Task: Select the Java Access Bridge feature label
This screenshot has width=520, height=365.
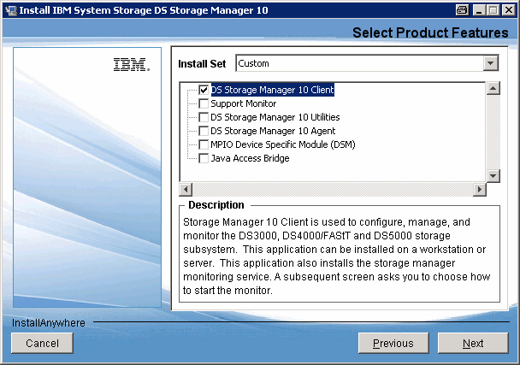Action: tap(250, 158)
